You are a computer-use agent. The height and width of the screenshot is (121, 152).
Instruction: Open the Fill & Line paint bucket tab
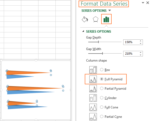pos(85,19)
